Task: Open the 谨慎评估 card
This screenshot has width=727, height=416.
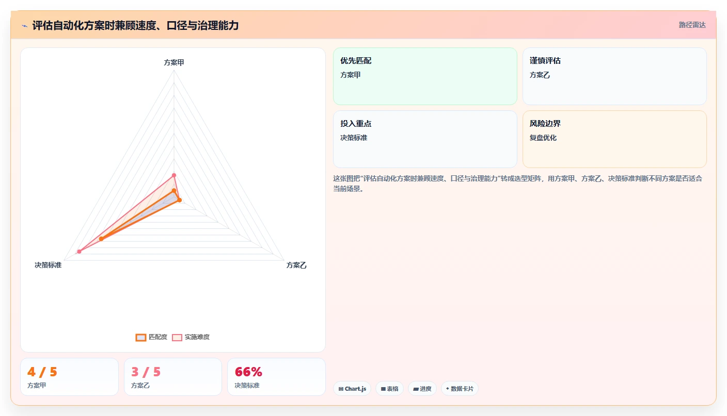Action: click(614, 76)
